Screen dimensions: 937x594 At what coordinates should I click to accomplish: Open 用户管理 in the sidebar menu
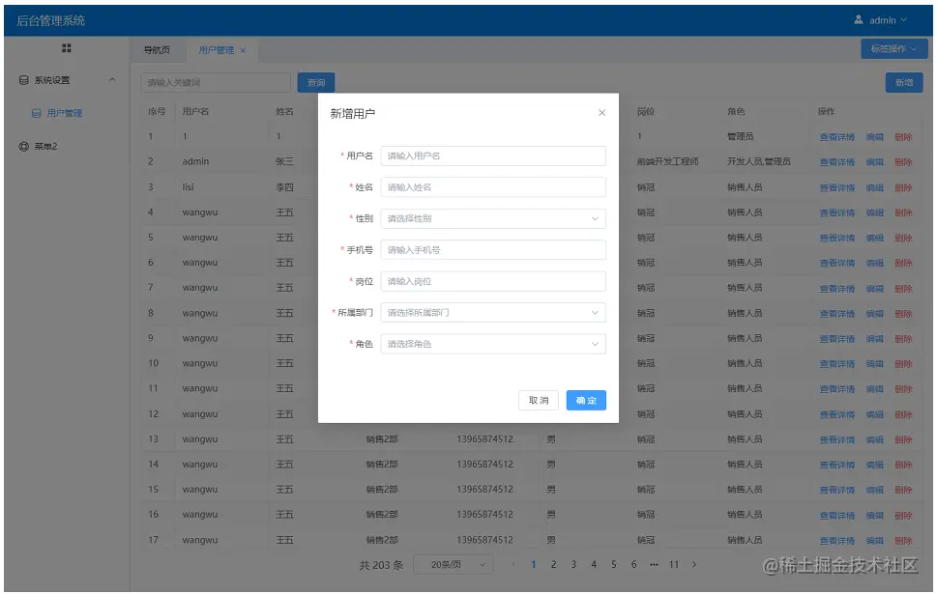tap(65, 113)
